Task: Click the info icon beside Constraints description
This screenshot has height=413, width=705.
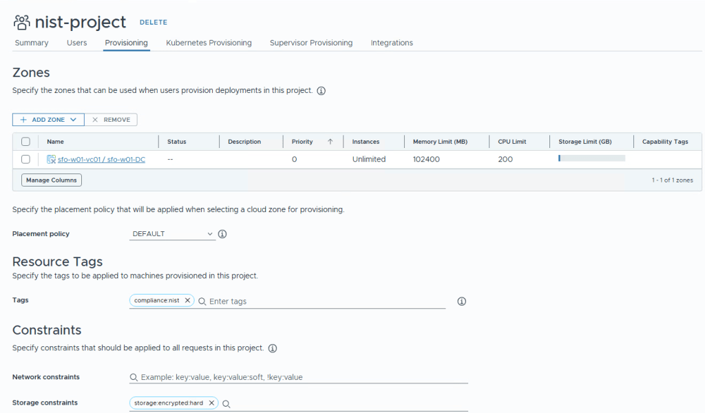Action: [273, 348]
